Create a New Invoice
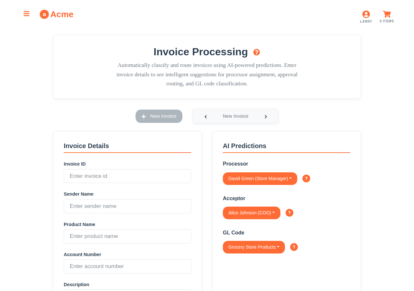 pos(159,116)
